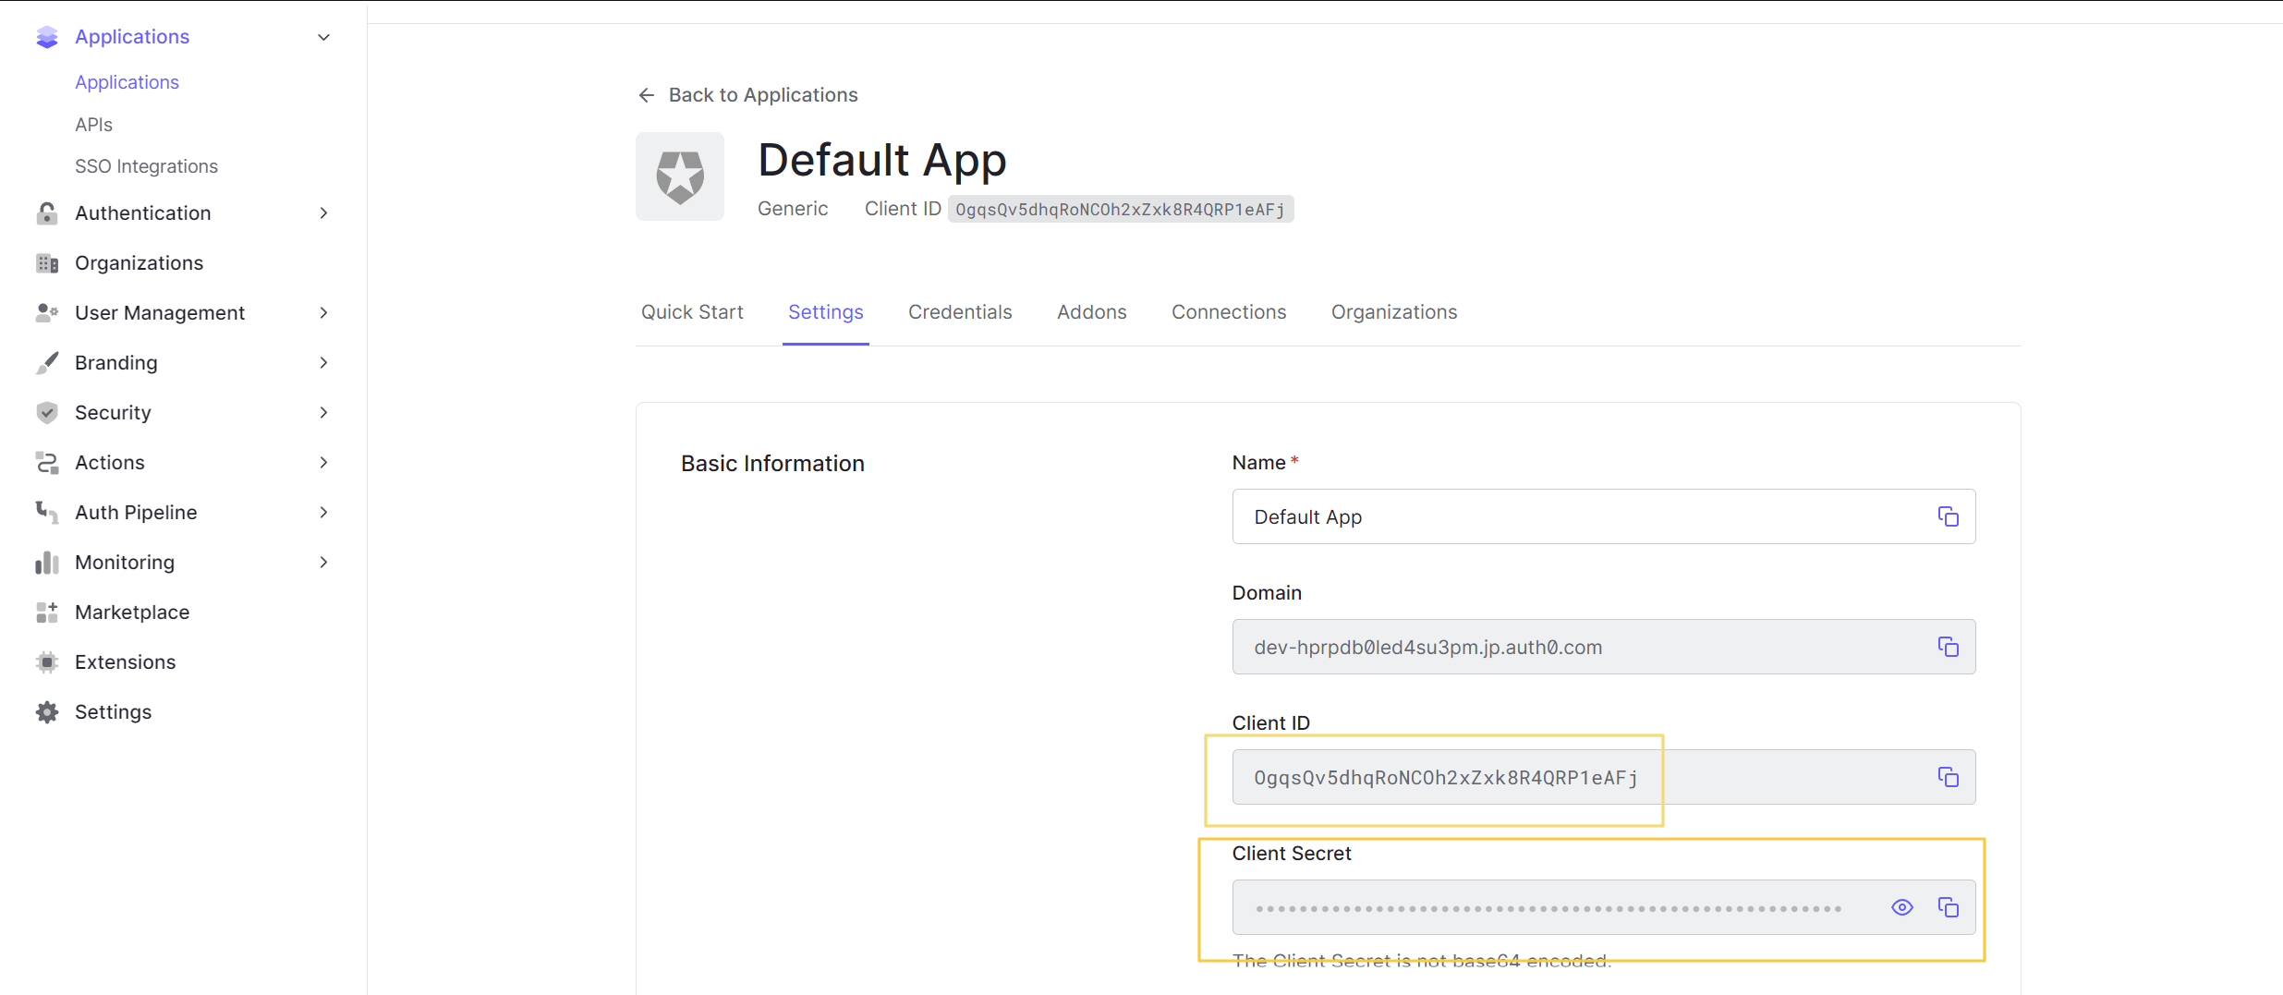Open Organizations in the sidebar
This screenshot has height=995, width=2283.
point(139,262)
